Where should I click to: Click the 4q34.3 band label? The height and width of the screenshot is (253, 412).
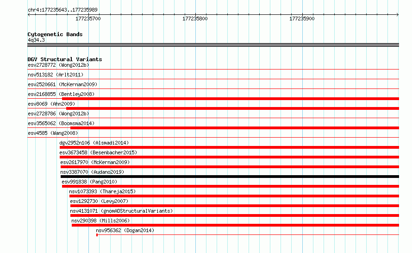tap(36, 40)
